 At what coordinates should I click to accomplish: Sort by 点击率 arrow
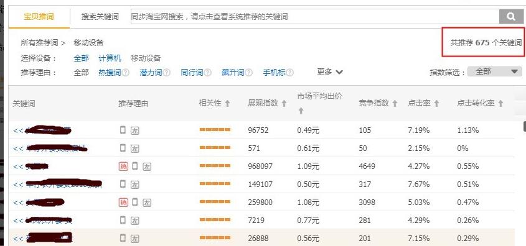[436, 103]
